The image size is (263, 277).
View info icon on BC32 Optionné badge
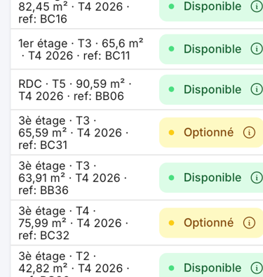click(249, 223)
